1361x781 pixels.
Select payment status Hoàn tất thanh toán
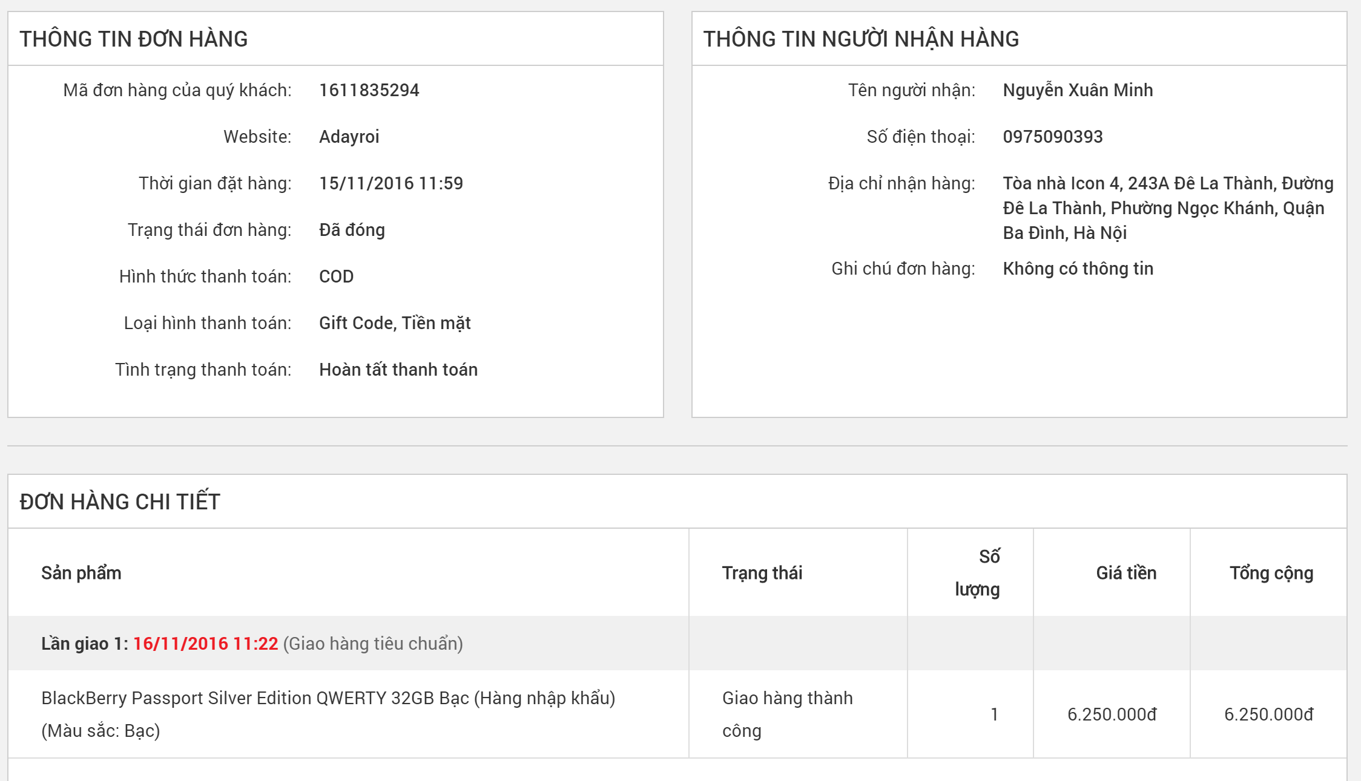point(398,370)
